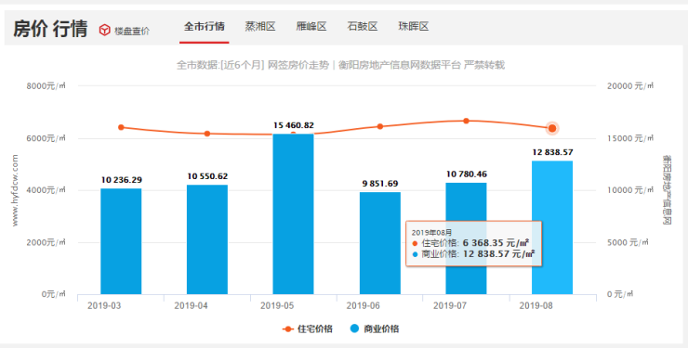Click the 10 550.62 bar label

click(207, 176)
